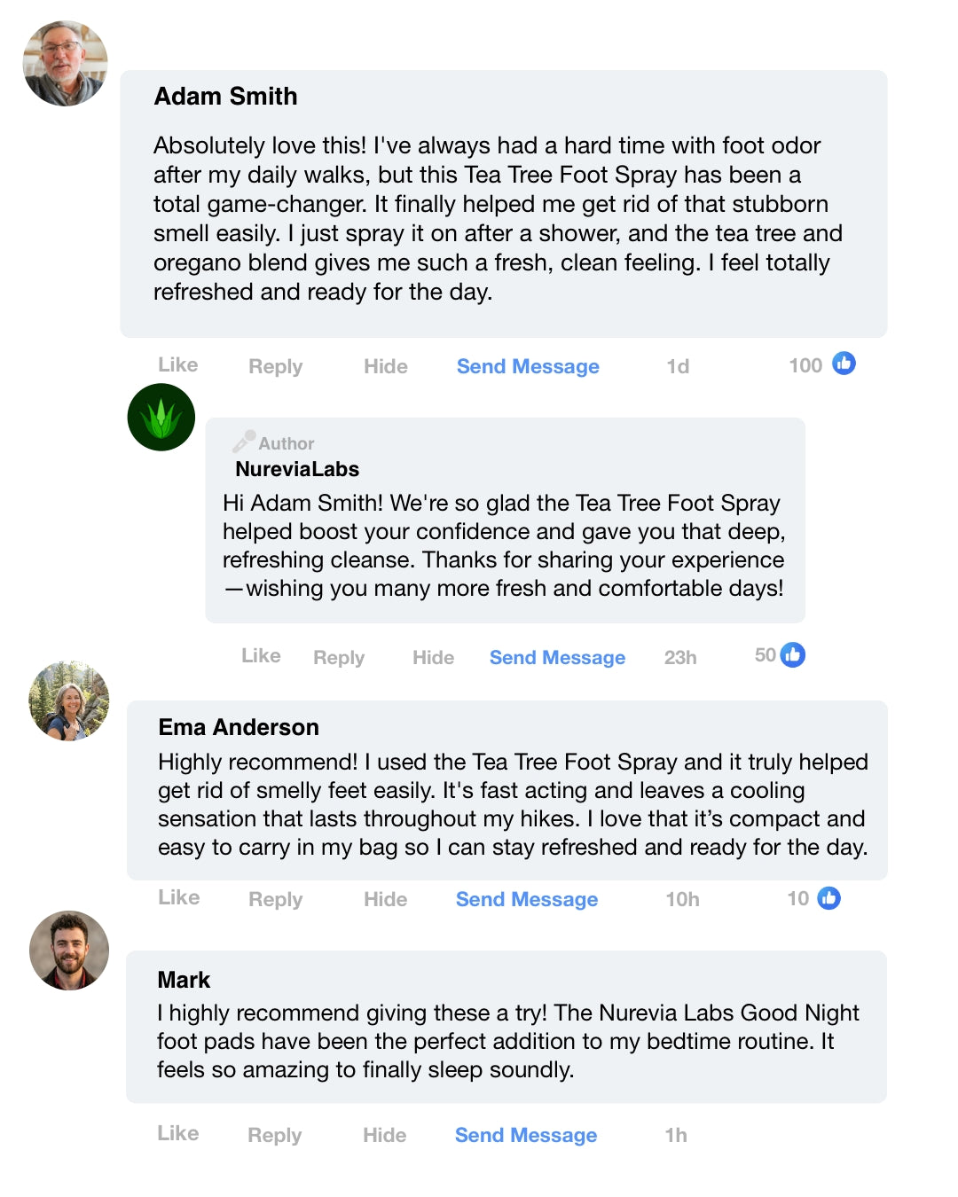Click the thumbs-up icon on NureviaLabs reply
958x1197 pixels.
[x=793, y=655]
